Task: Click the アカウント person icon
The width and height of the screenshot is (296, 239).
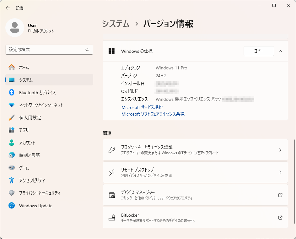Action: coord(12,143)
